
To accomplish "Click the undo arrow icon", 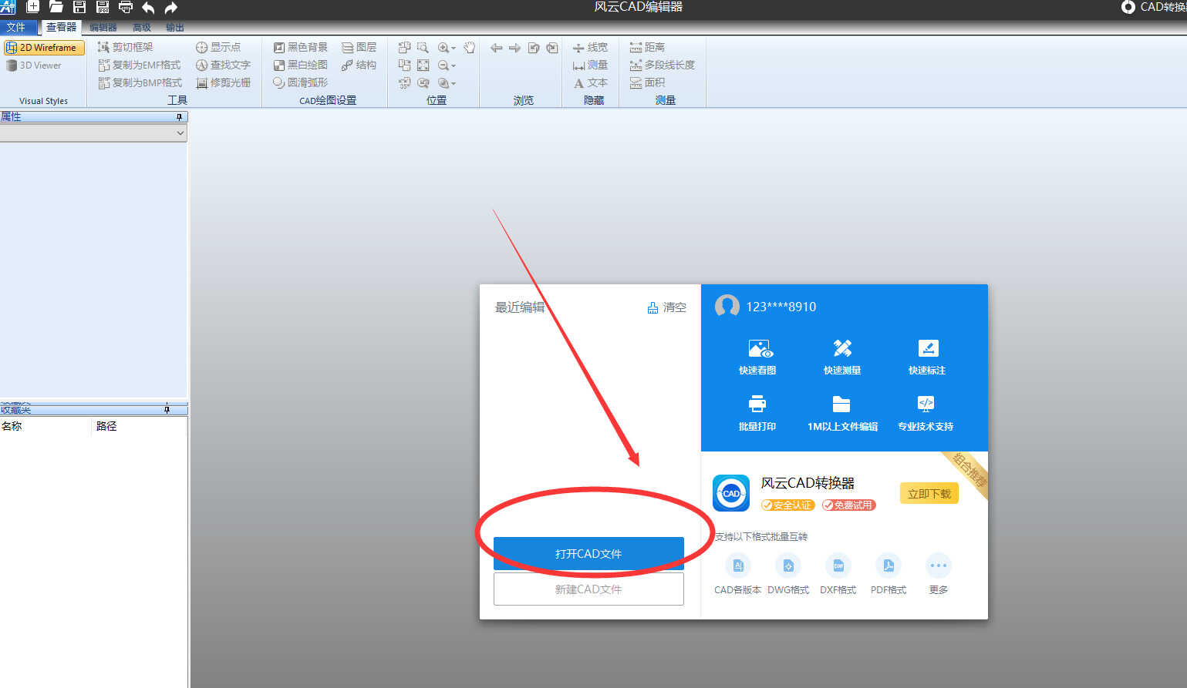I will coord(148,7).
